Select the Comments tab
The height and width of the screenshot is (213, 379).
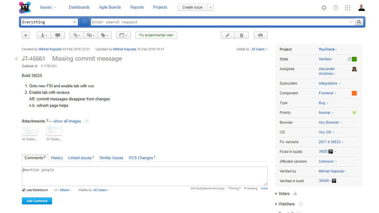35,158
